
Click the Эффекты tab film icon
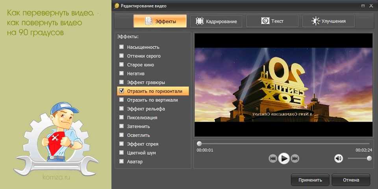click(x=149, y=21)
